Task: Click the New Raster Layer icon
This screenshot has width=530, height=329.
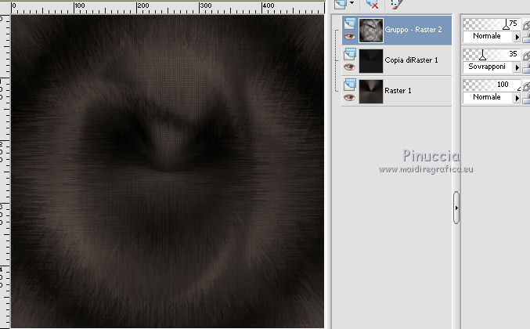Action: pyautogui.click(x=341, y=3)
